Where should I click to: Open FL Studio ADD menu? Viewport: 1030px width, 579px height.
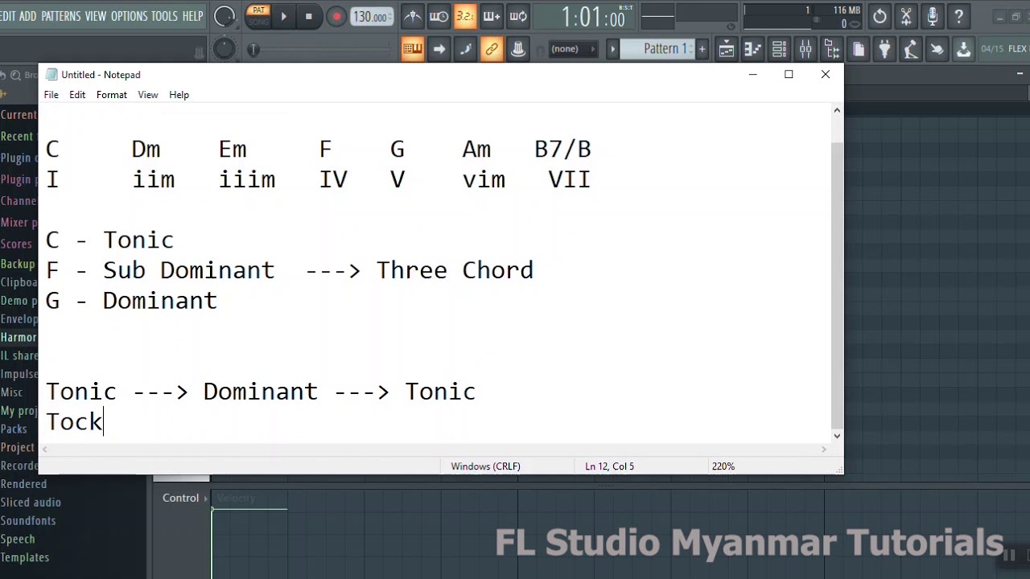[x=28, y=16]
